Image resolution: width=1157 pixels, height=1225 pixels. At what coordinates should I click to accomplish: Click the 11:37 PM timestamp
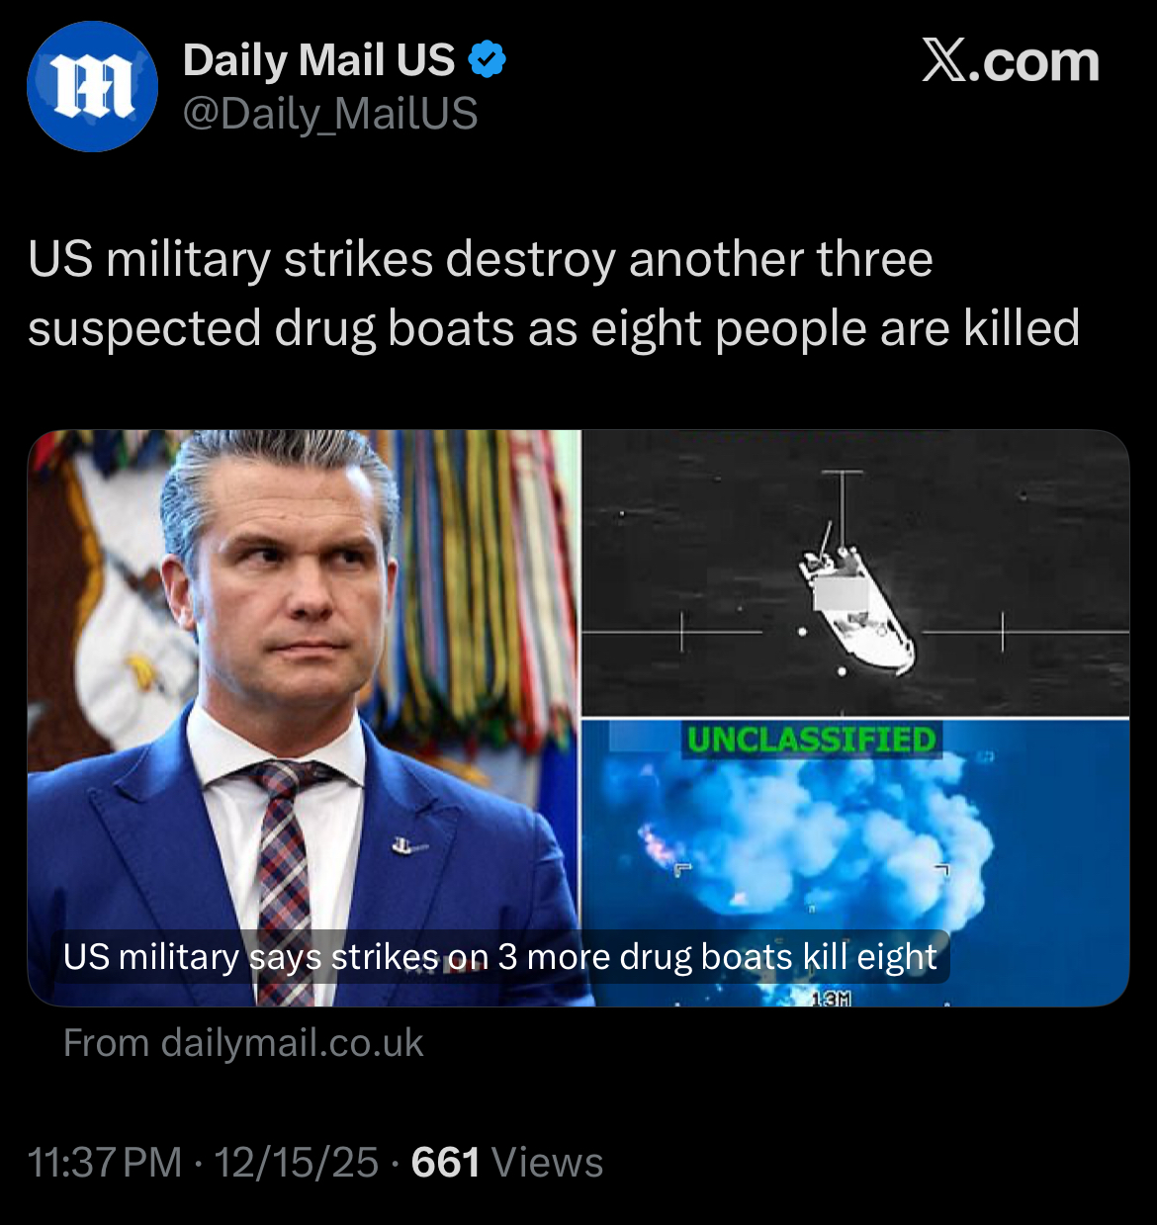[105, 1163]
